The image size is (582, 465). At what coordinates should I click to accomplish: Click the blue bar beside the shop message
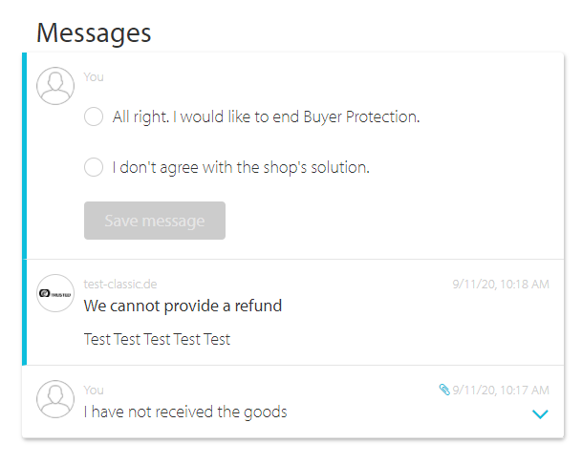pos(25,312)
